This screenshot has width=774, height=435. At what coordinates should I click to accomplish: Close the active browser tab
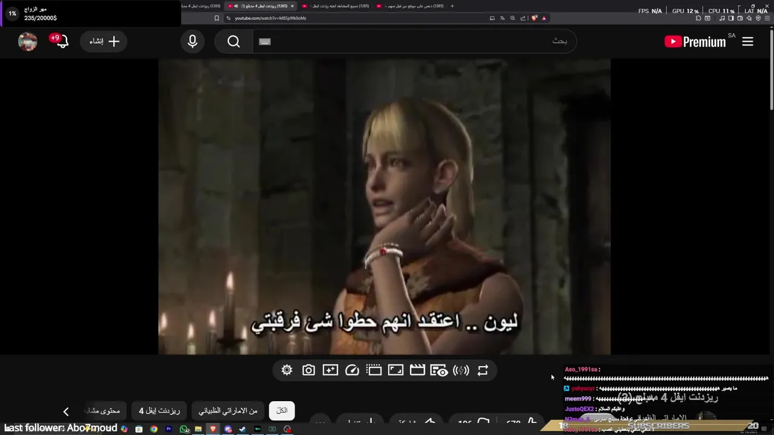point(292,6)
